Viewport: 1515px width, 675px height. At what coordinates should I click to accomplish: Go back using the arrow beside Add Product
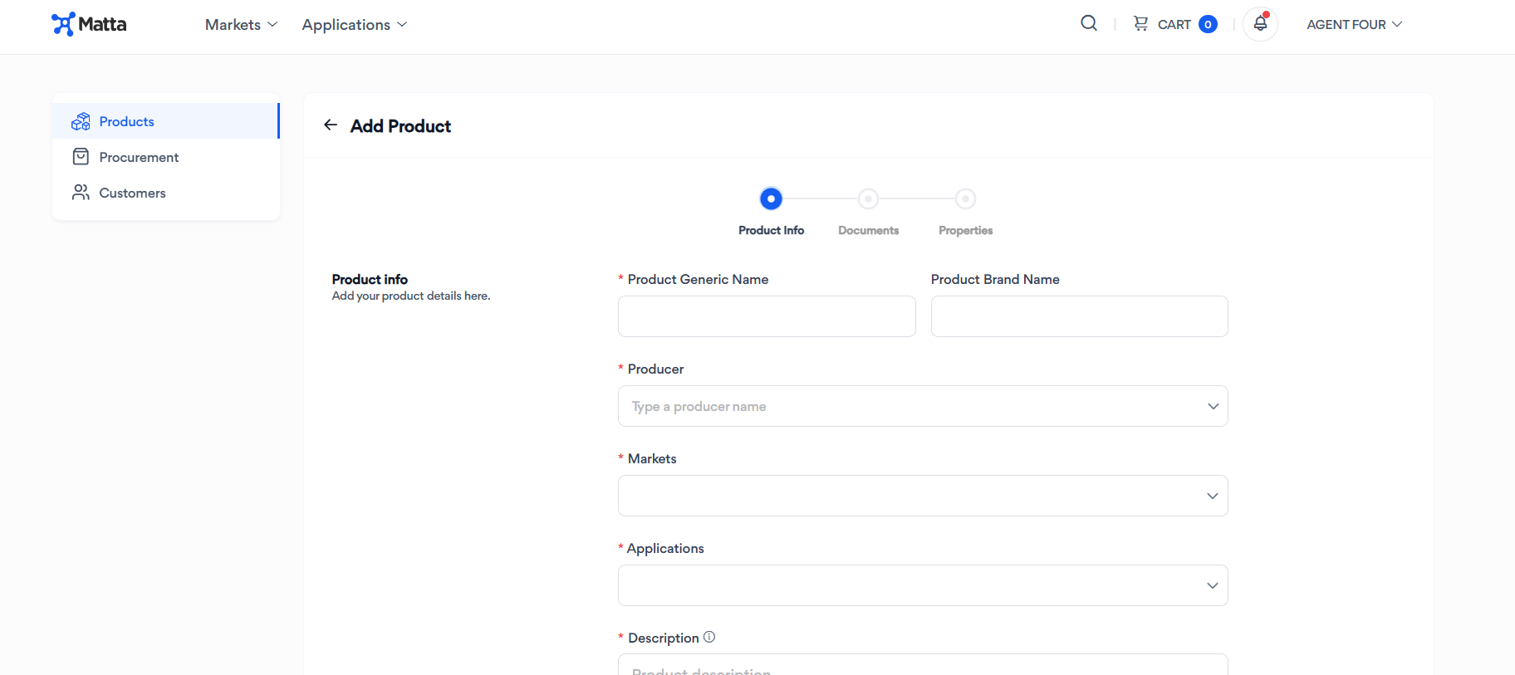pyautogui.click(x=331, y=125)
